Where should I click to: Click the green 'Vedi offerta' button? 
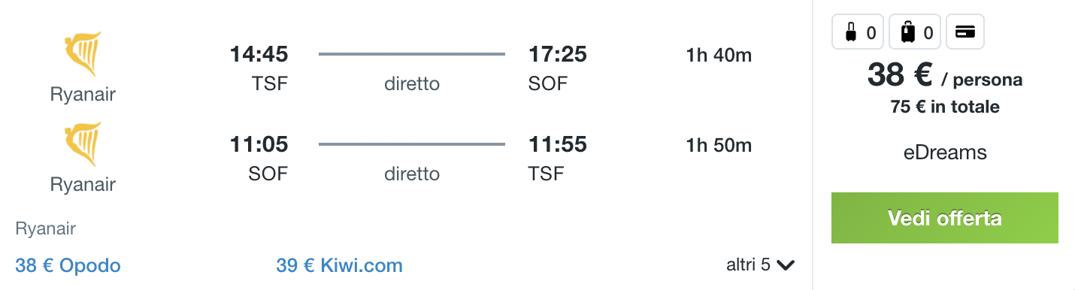944,218
